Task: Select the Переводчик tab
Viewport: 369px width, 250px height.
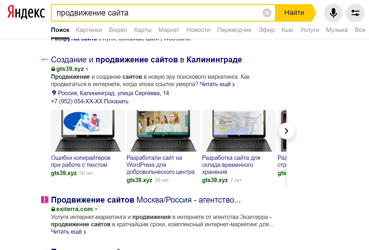Action: (x=234, y=30)
